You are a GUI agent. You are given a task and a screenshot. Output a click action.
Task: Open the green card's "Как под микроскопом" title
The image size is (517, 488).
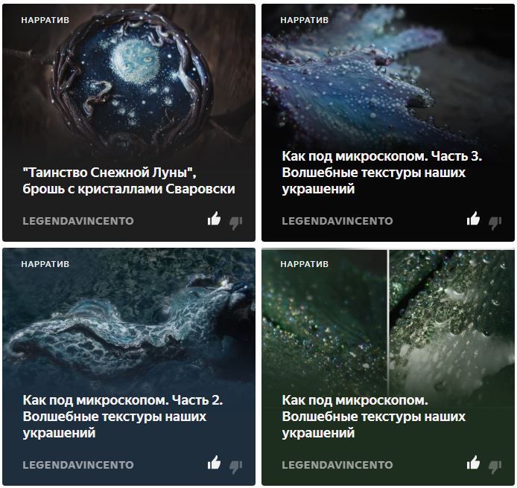(373, 417)
